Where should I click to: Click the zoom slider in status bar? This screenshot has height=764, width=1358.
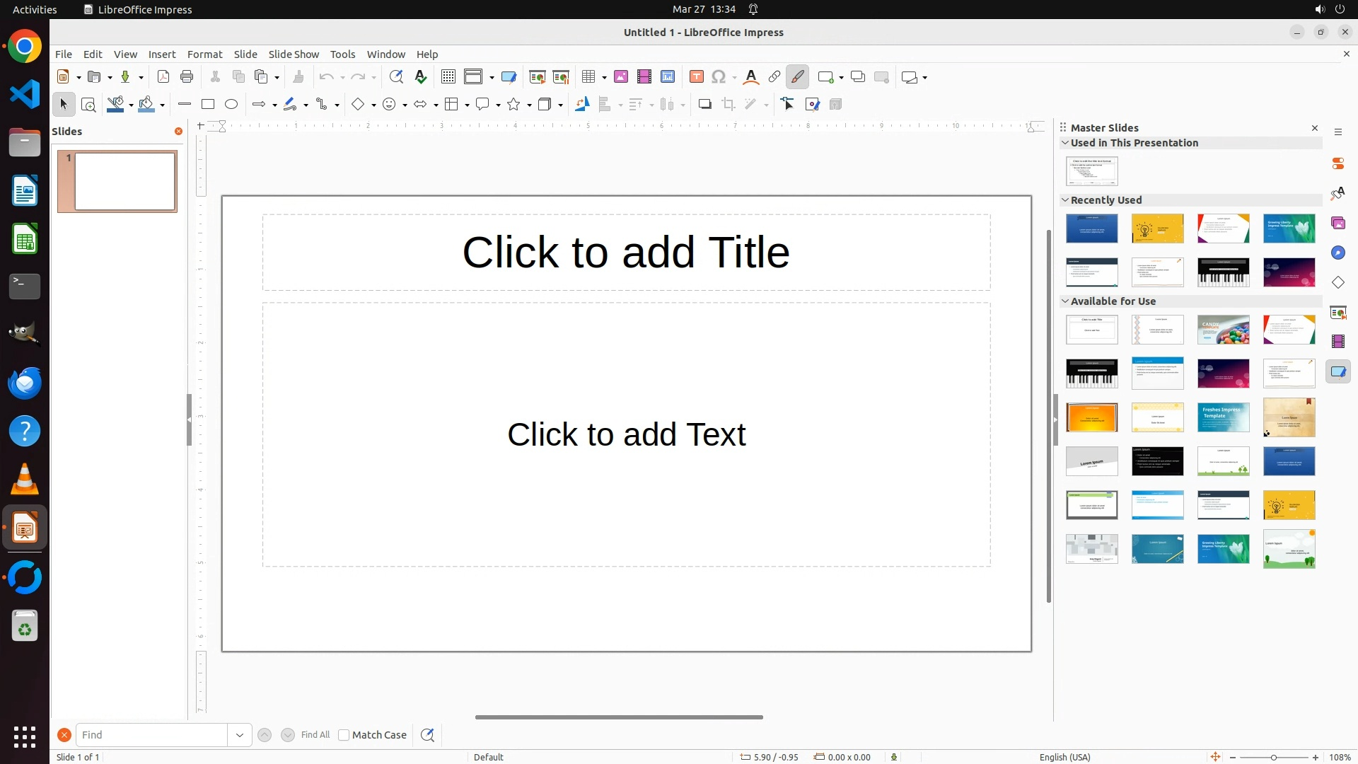click(1274, 758)
